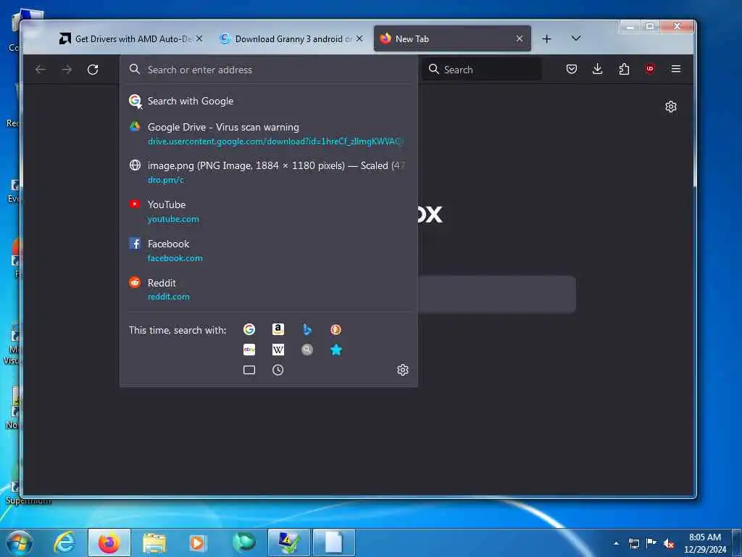Open the blank document taskbar item
742x557 pixels.
[333, 542]
